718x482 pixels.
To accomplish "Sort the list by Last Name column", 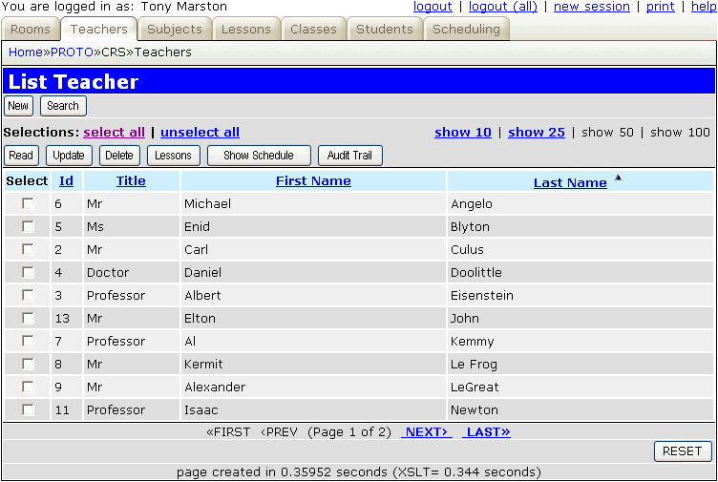I will (570, 182).
